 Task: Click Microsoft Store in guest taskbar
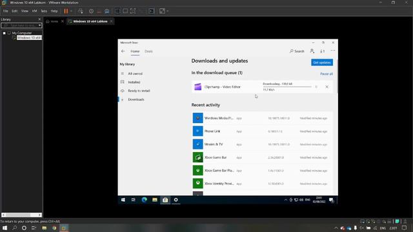(x=165, y=200)
